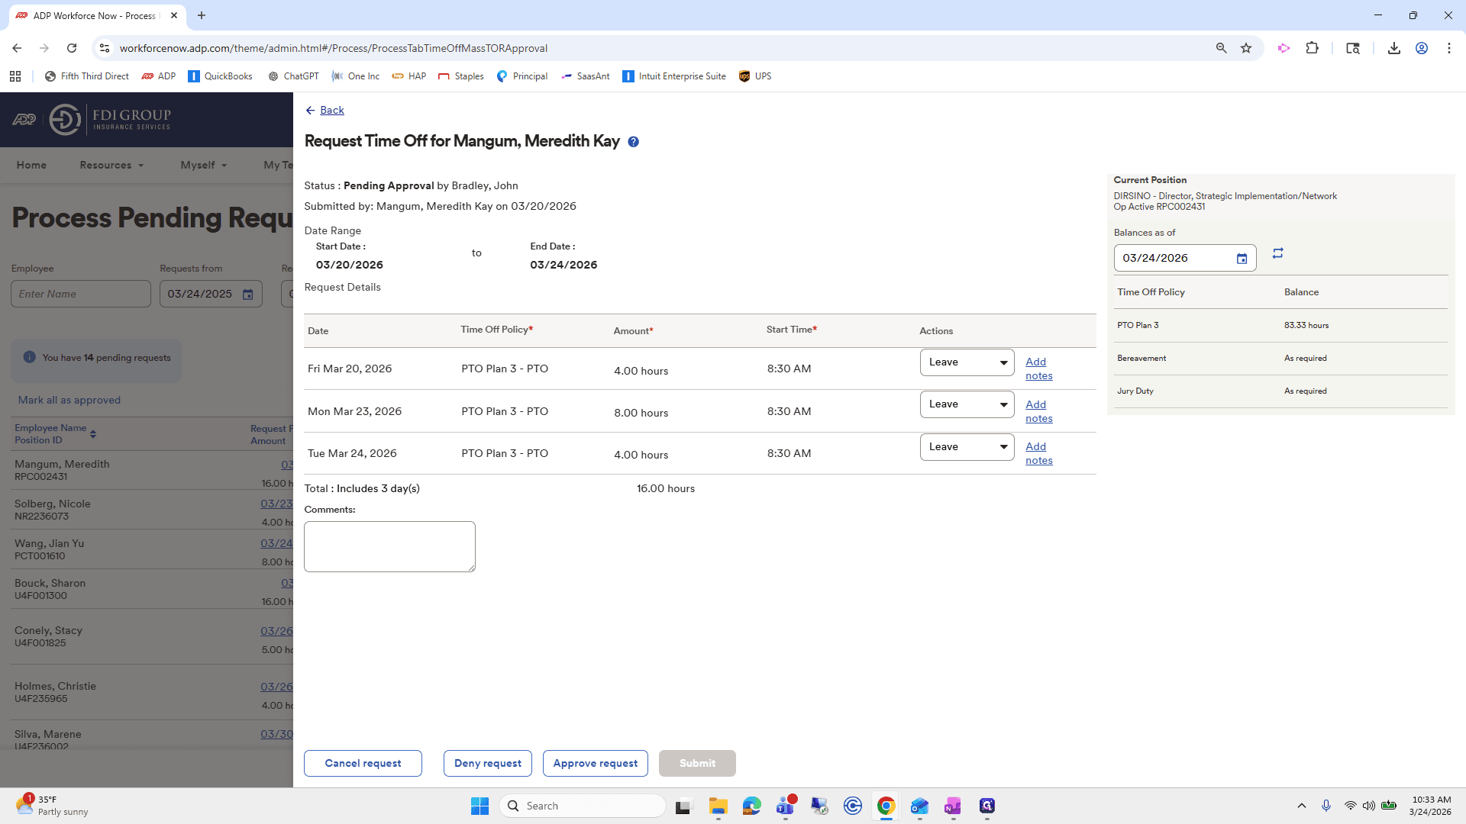Click the 16.00 hours total amount
1466x824 pixels.
666,489
